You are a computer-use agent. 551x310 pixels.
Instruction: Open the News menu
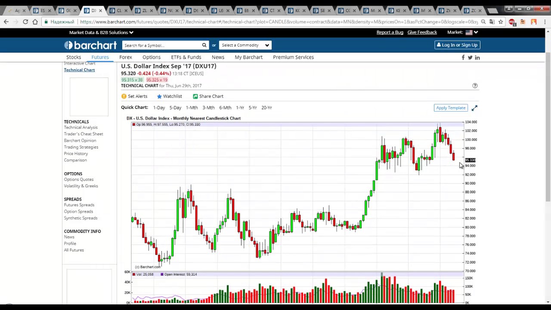click(218, 57)
